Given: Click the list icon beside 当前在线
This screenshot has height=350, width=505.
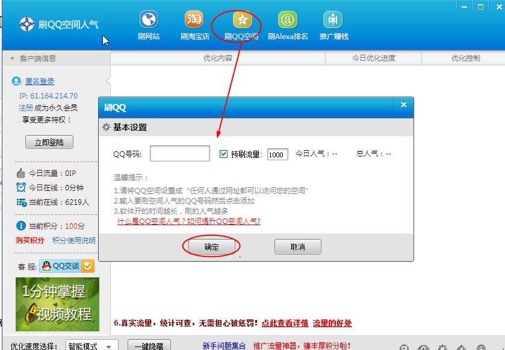Looking at the screenshot, I should [21, 202].
